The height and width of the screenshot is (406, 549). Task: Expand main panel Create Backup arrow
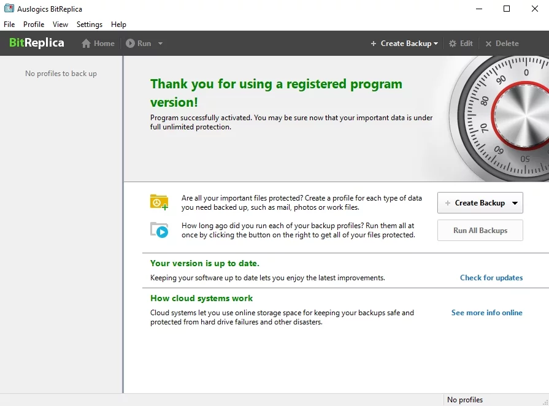[515, 203]
